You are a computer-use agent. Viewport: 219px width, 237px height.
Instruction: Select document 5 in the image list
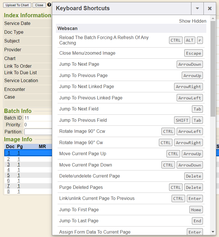pyautogui.click(x=8, y=175)
